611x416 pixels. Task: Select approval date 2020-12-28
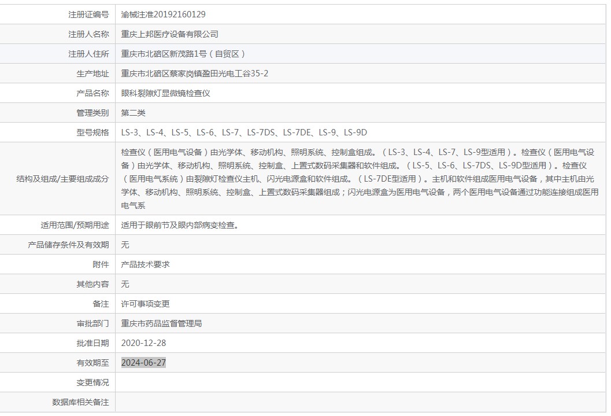tap(143, 343)
